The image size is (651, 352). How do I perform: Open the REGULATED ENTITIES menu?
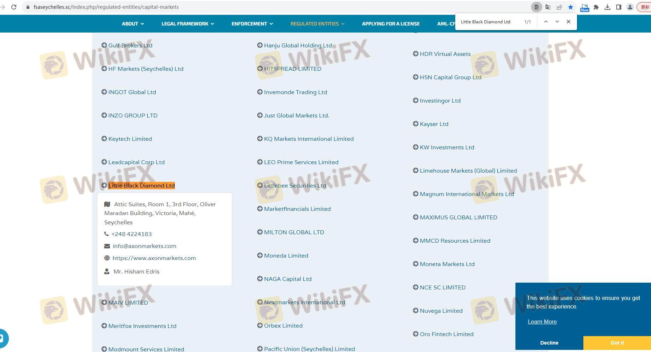pos(317,24)
